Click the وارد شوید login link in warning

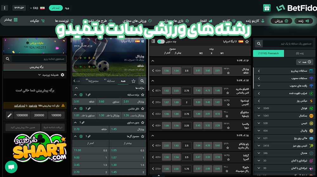point(33,106)
